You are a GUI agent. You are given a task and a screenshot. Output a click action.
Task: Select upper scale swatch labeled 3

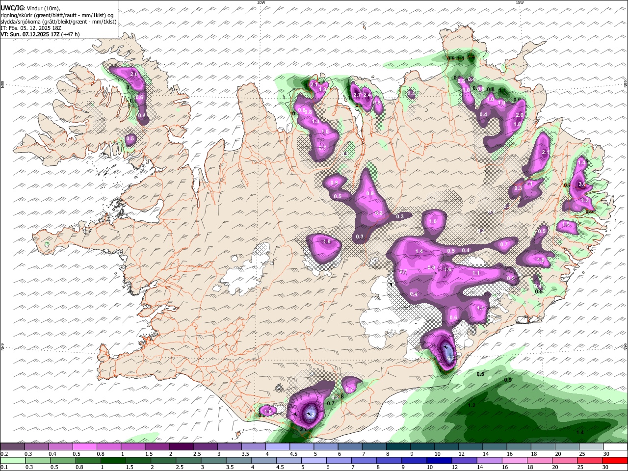(229, 446)
